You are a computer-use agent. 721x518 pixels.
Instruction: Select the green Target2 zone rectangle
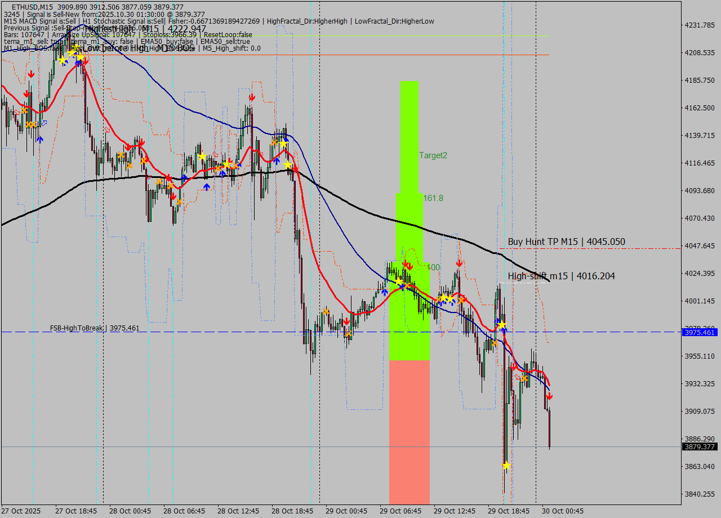pyautogui.click(x=410, y=169)
